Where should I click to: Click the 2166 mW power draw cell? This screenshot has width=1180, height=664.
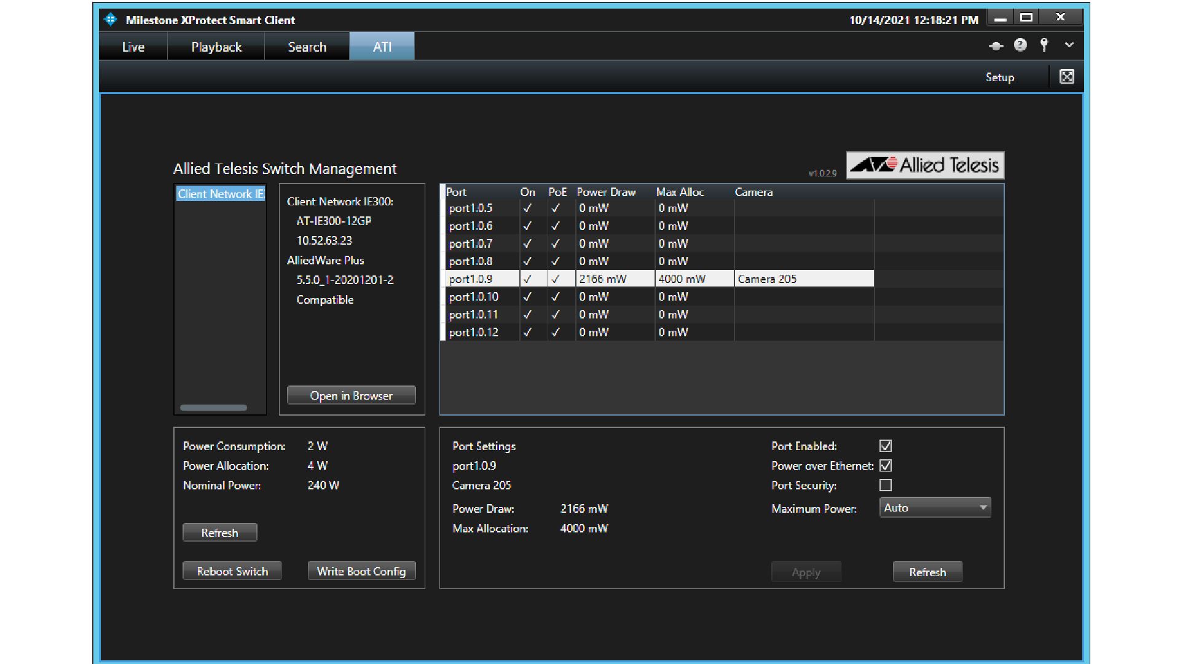(x=615, y=279)
